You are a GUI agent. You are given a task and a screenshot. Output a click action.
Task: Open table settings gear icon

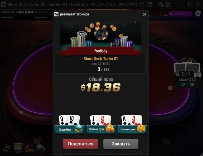click(141, 5)
